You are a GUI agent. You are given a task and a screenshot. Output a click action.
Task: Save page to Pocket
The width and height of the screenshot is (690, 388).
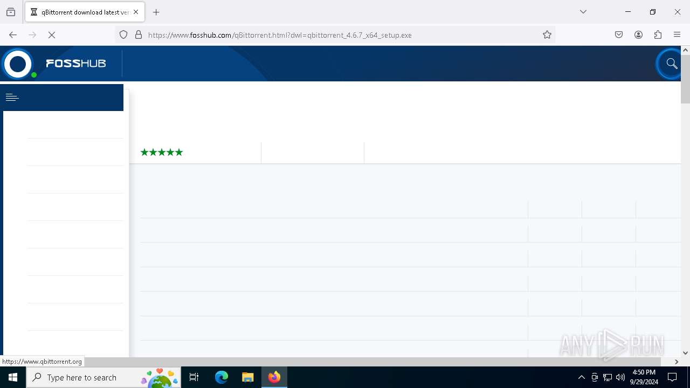click(x=619, y=34)
